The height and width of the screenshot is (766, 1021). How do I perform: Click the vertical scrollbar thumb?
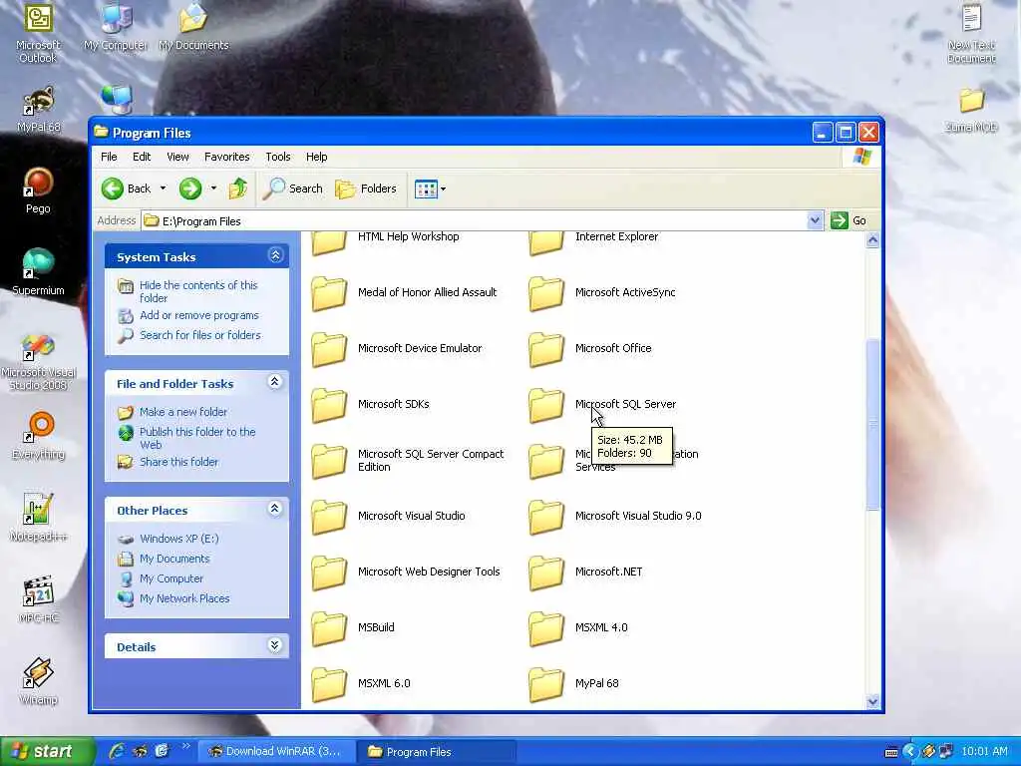pos(872,425)
